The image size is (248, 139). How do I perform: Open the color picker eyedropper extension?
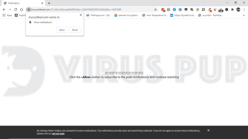[x=210, y=10]
